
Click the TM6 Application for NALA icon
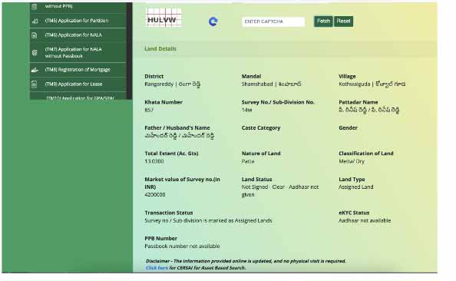click(35, 35)
